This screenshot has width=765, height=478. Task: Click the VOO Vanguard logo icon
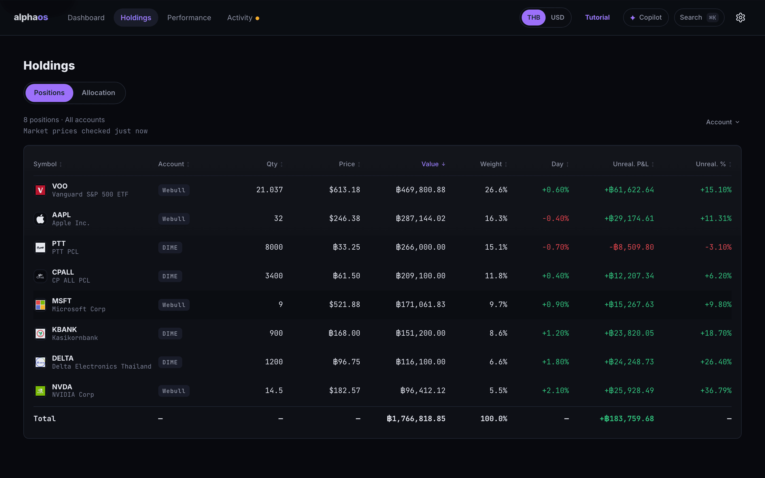pyautogui.click(x=40, y=190)
